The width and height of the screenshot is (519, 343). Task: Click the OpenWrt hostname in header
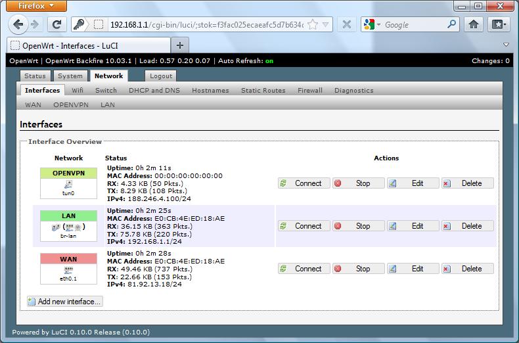[x=24, y=61]
